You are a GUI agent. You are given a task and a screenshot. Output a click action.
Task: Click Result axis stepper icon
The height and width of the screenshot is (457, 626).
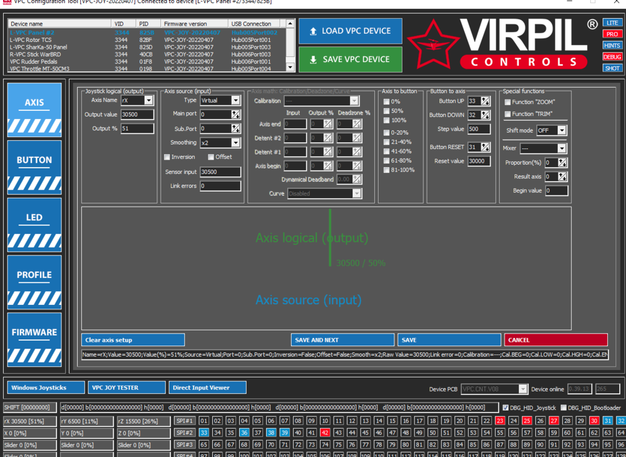pyautogui.click(x=562, y=177)
